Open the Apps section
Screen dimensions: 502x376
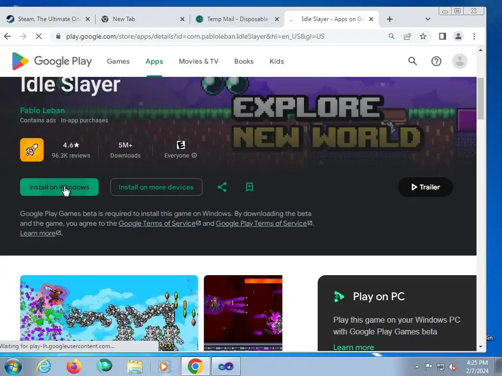click(154, 61)
